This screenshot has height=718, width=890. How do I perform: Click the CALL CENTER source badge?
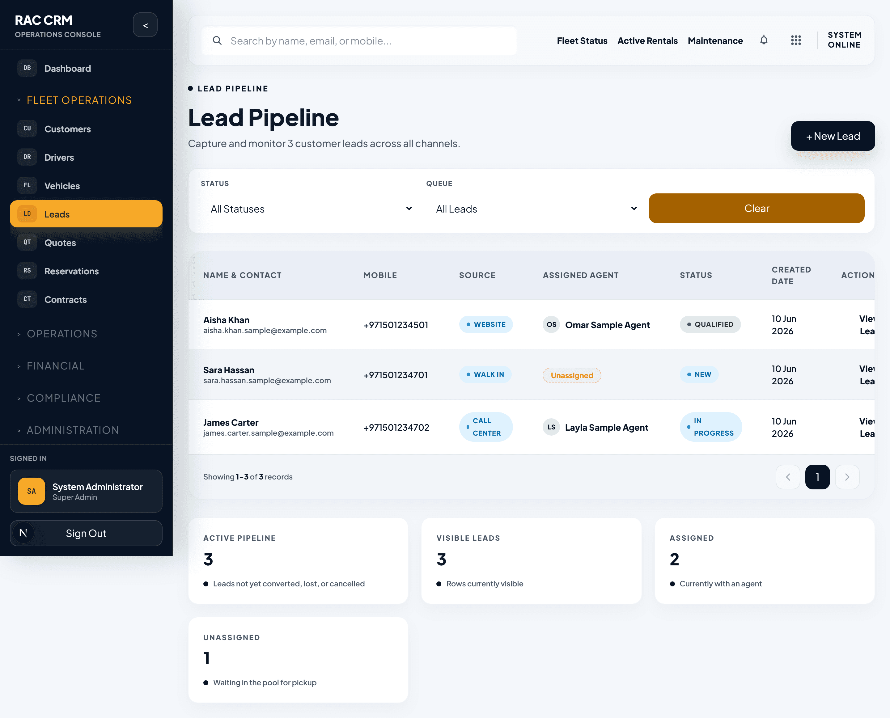click(x=486, y=427)
